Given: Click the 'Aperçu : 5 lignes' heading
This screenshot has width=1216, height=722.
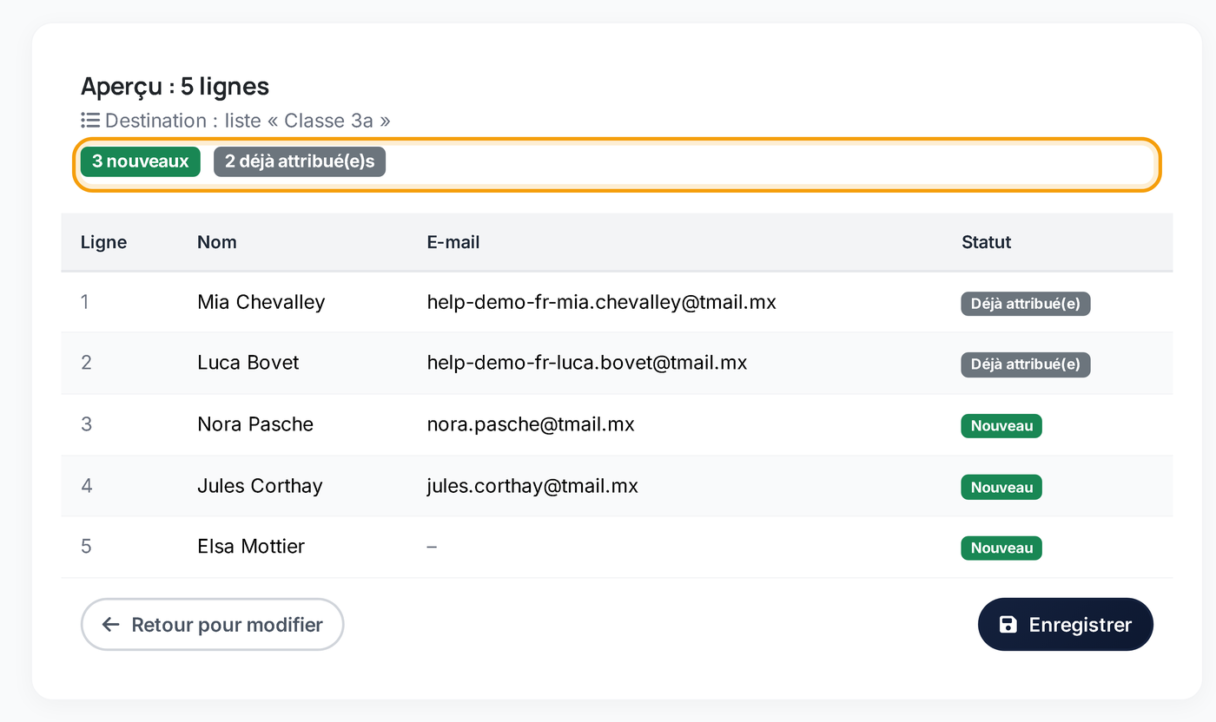Looking at the screenshot, I should tap(175, 87).
